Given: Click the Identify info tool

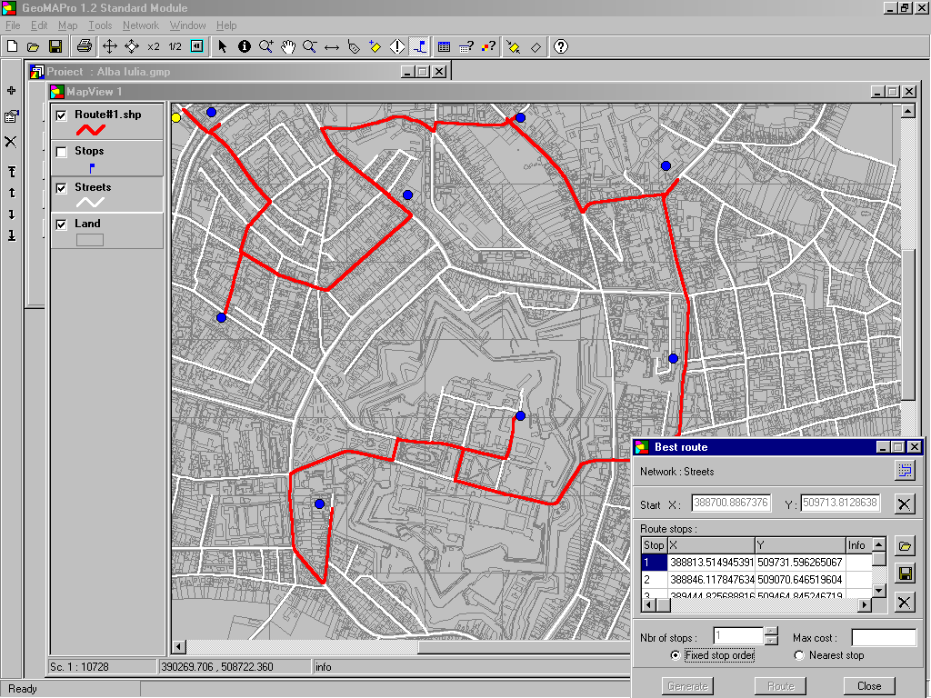Looking at the screenshot, I should [245, 46].
